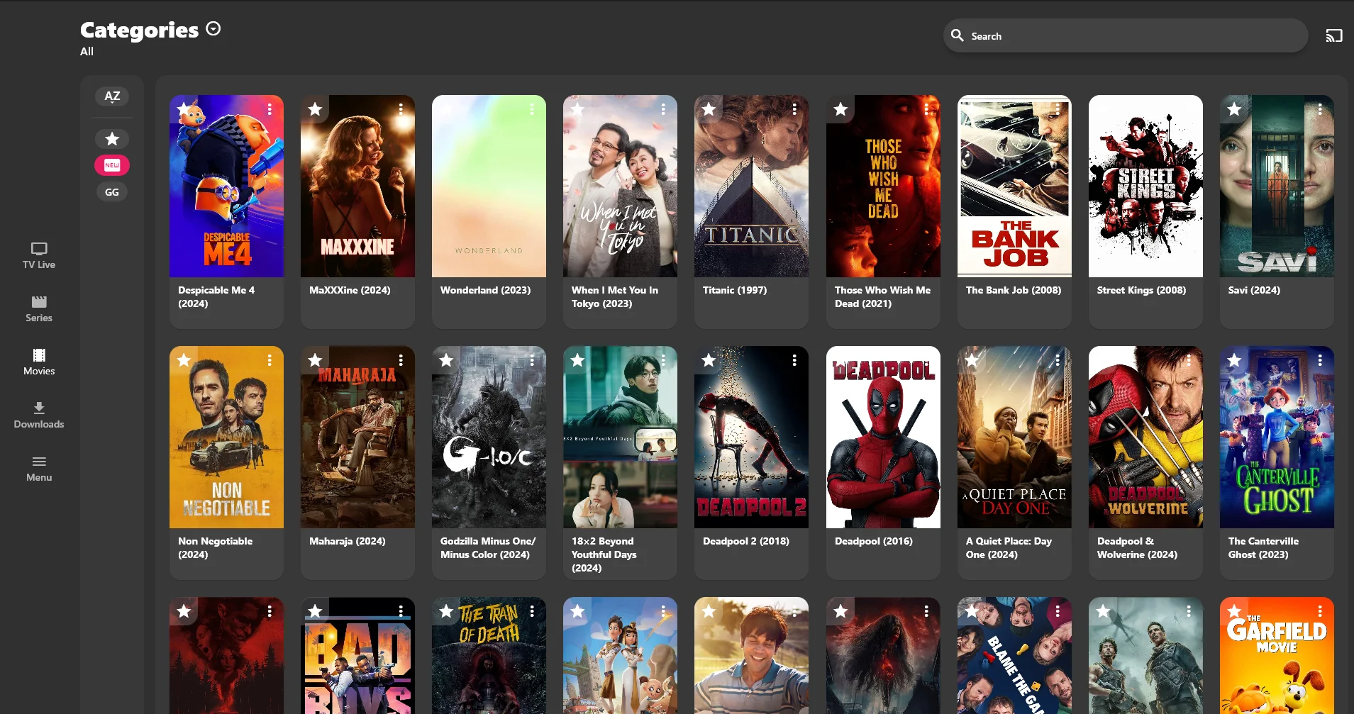Image resolution: width=1354 pixels, height=714 pixels.
Task: Toggle favorite star on Deadpool 2
Action: click(x=709, y=360)
